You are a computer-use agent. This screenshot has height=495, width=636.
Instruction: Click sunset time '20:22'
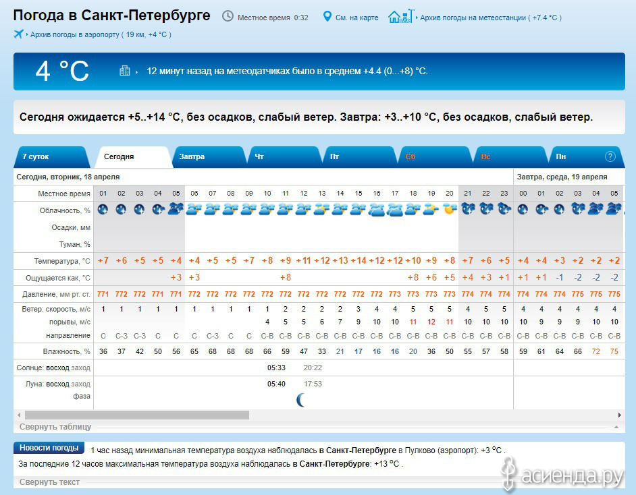[x=313, y=368]
